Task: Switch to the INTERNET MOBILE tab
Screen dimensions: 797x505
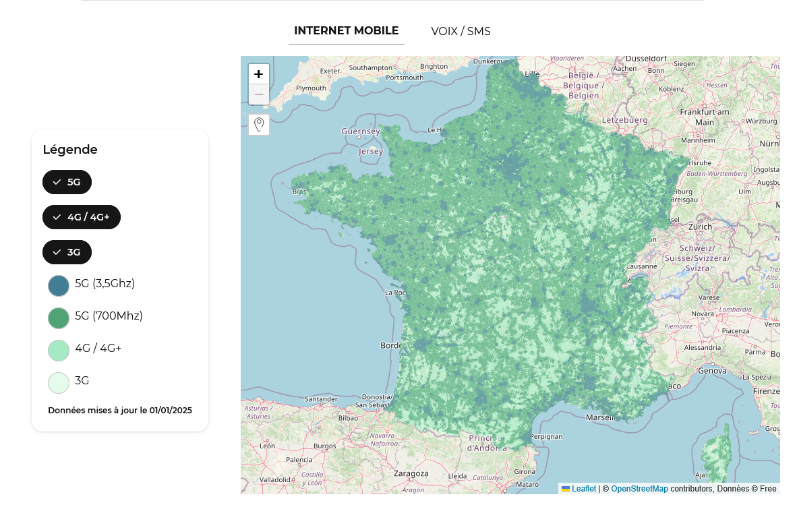Action: [x=346, y=30]
